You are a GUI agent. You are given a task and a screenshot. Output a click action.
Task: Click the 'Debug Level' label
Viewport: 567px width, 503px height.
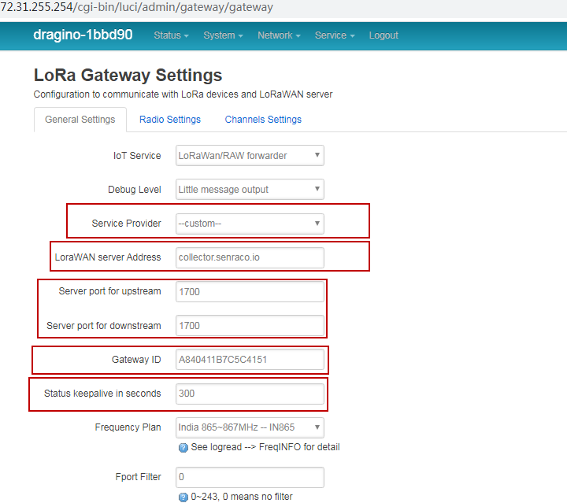(135, 190)
